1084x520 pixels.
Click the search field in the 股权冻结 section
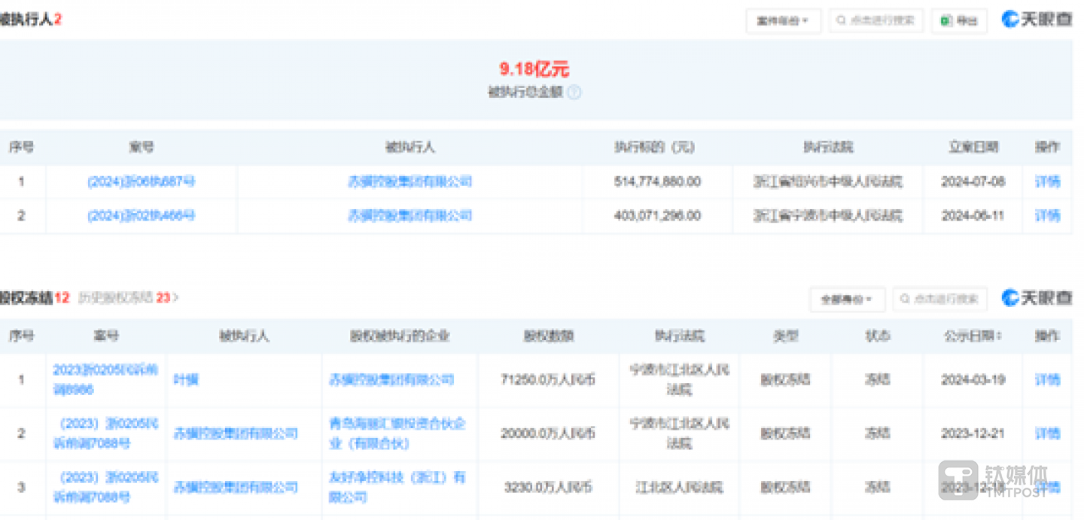pos(947,299)
